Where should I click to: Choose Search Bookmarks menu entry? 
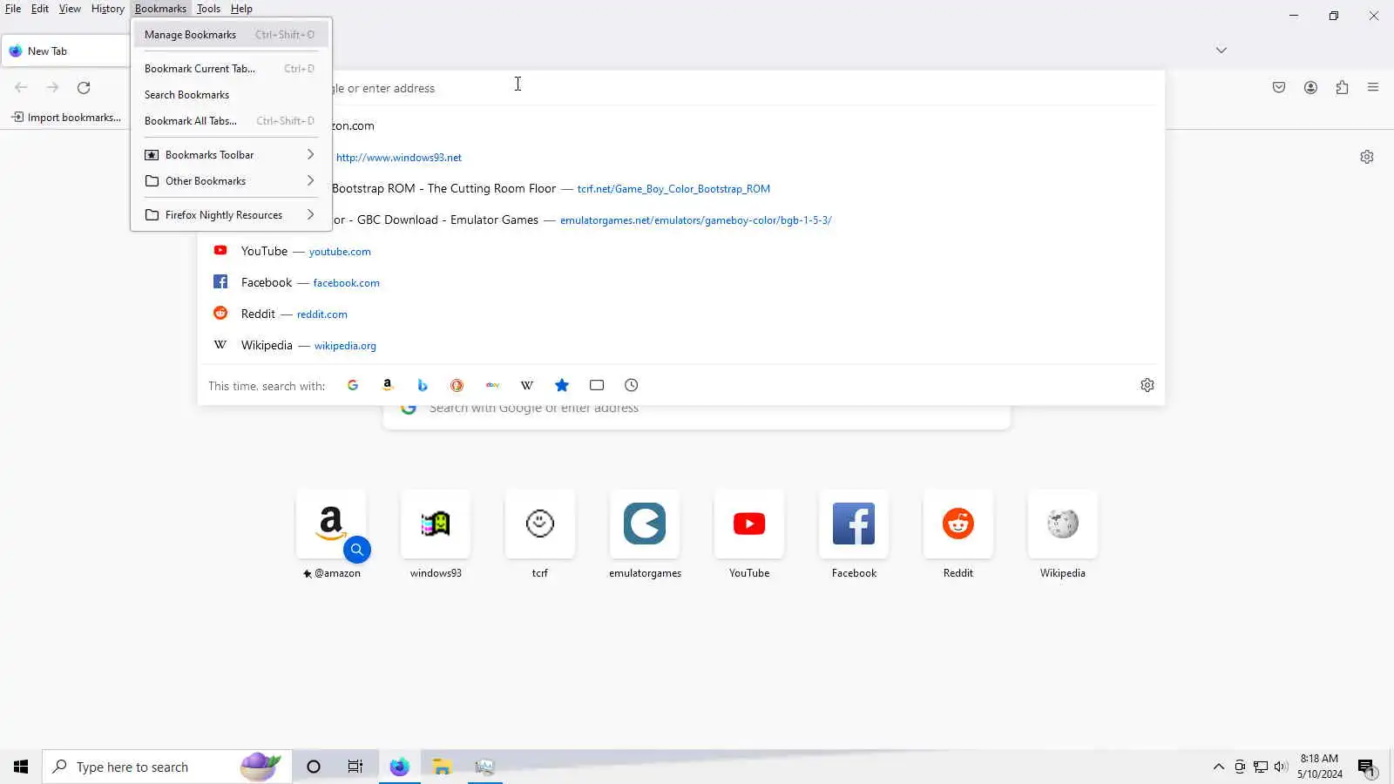coord(231,95)
